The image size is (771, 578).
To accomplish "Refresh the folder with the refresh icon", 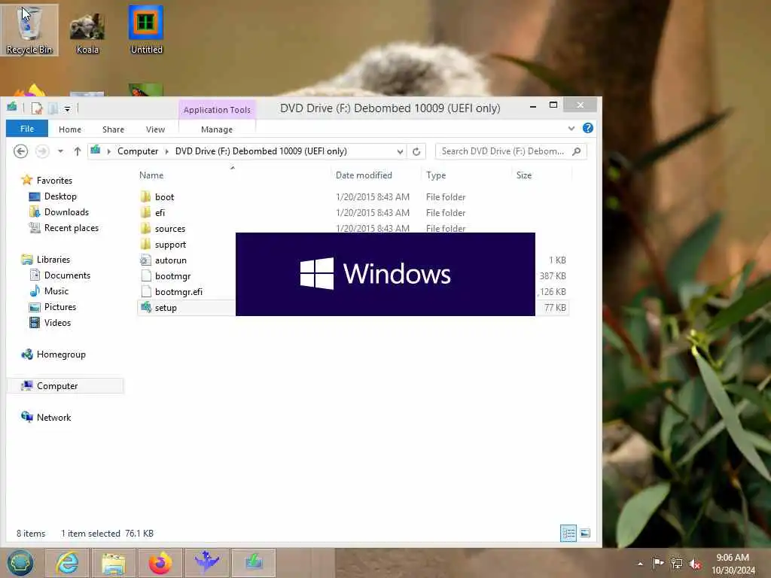I will pyautogui.click(x=416, y=151).
